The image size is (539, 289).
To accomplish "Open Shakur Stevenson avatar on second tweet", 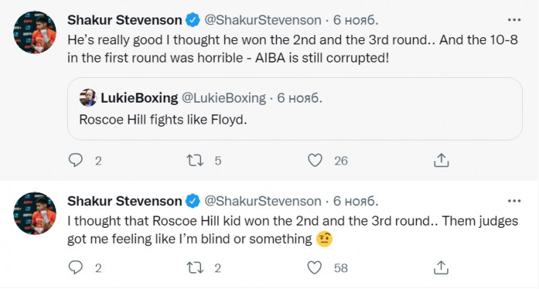I will 35,213.
